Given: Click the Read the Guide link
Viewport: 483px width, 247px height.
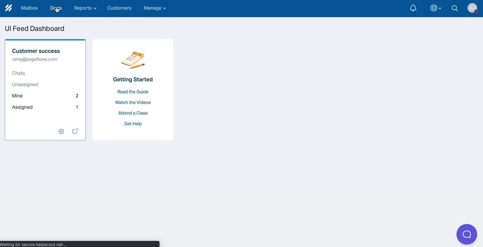Looking at the screenshot, I should (x=133, y=92).
